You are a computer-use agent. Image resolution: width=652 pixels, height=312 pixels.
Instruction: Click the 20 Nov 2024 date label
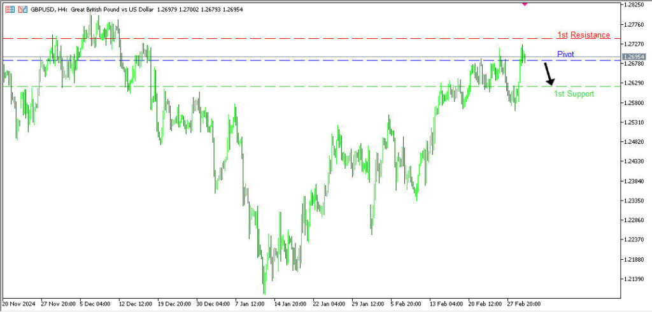click(x=18, y=304)
